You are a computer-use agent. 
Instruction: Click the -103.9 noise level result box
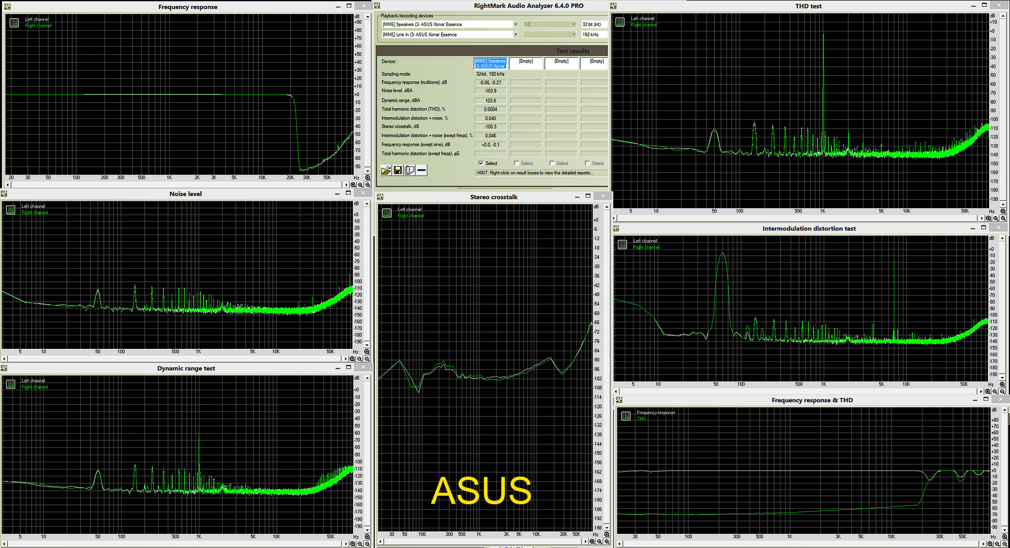[490, 91]
